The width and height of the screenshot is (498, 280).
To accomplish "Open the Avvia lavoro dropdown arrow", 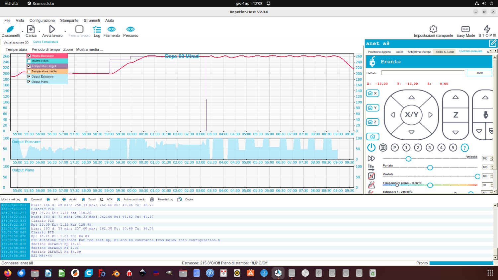I will 65,32.
